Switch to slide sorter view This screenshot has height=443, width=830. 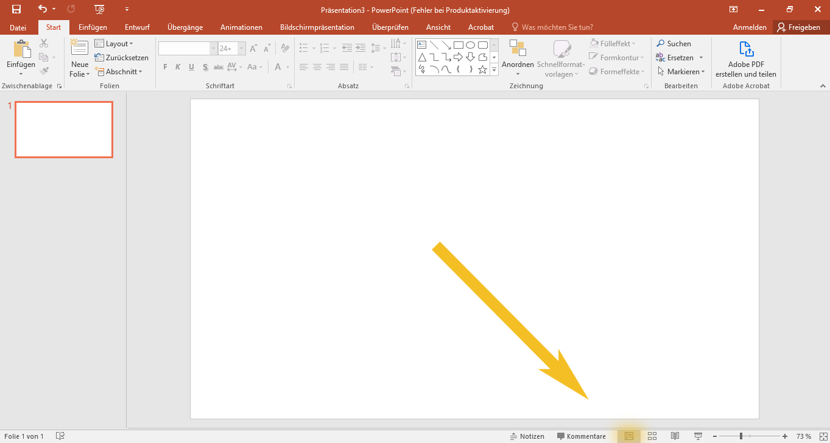click(x=652, y=436)
